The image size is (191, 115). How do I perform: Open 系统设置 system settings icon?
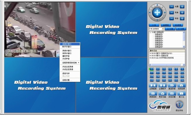[x=172, y=94]
